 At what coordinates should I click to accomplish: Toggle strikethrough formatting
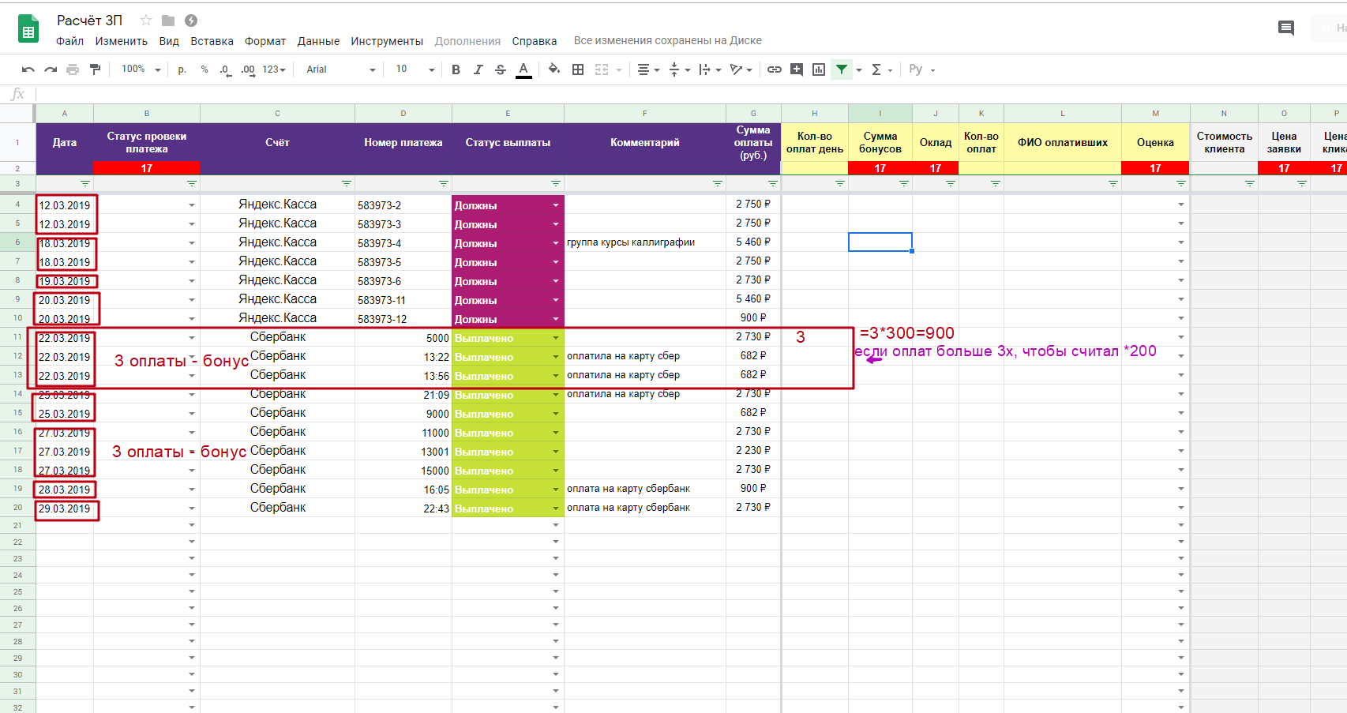tap(501, 69)
